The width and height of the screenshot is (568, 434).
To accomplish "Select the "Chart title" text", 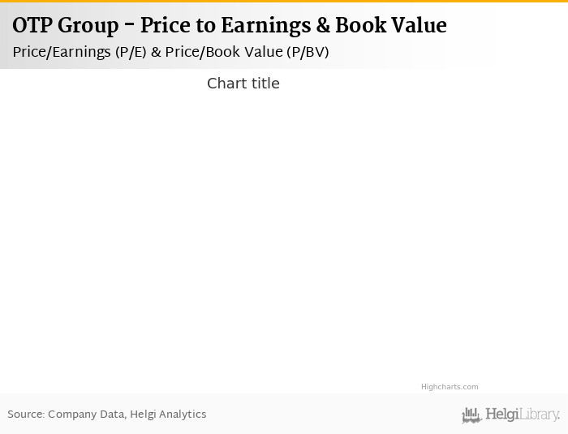I will 243,84.
